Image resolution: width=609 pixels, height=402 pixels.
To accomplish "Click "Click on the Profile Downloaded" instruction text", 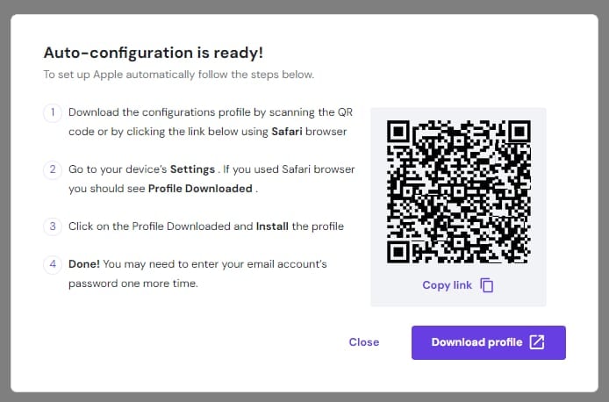I will [161, 226].
